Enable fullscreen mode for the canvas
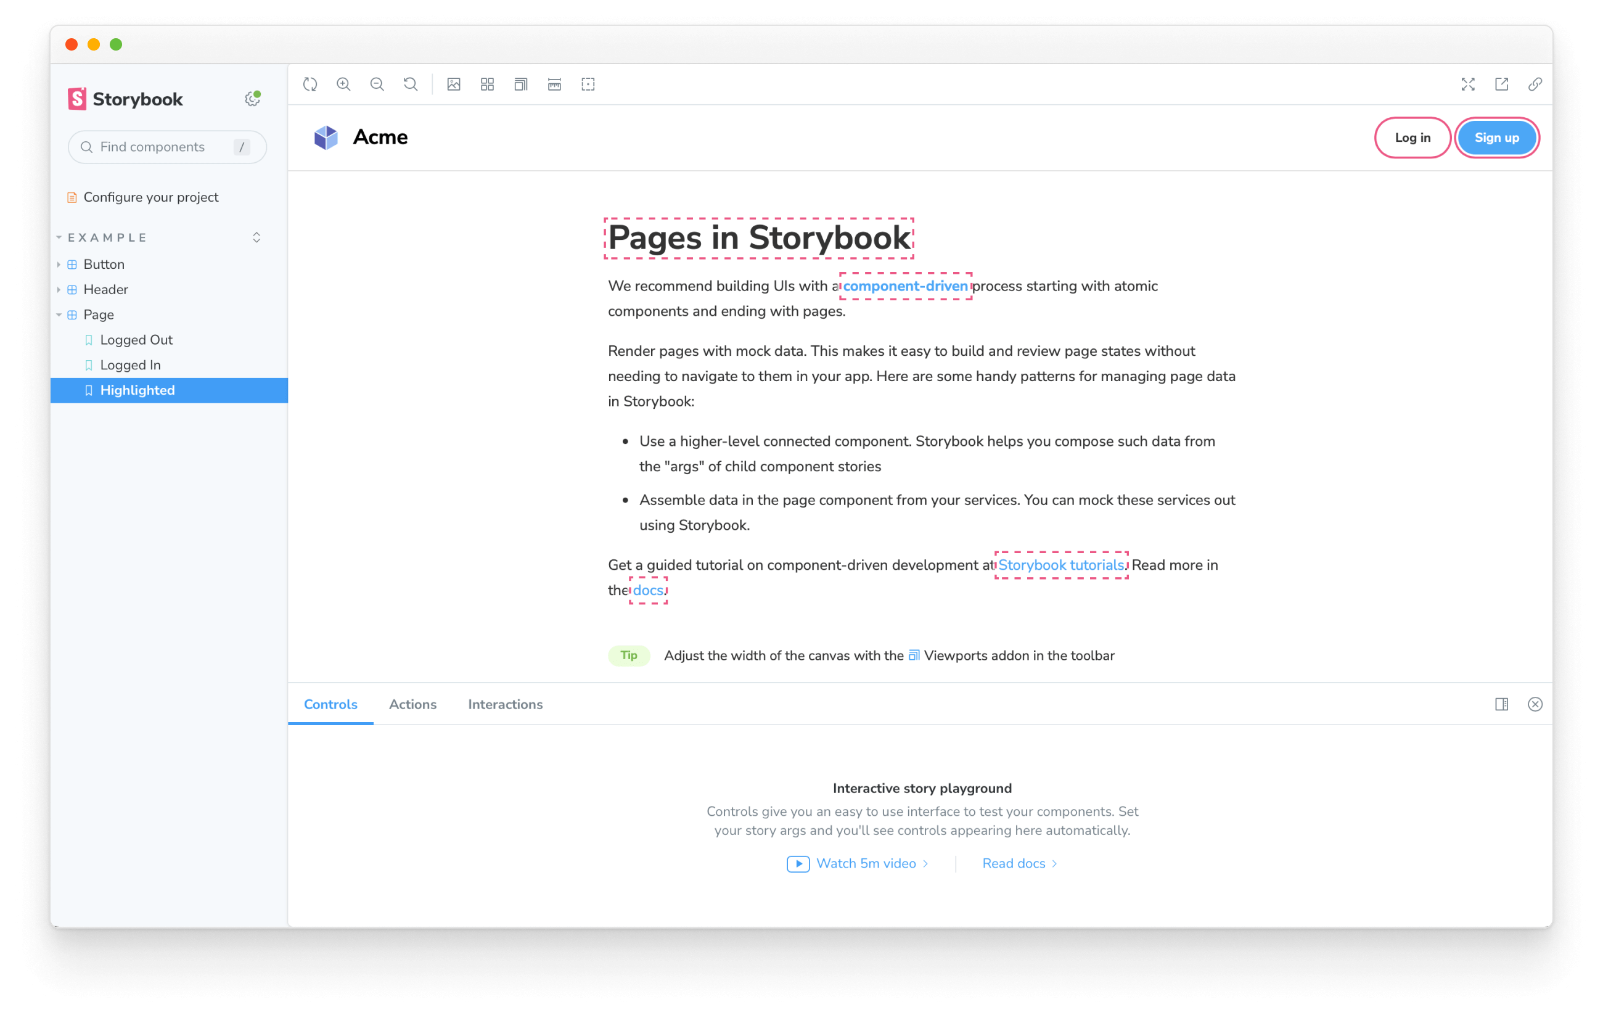The image size is (1603, 1015). [x=1468, y=84]
